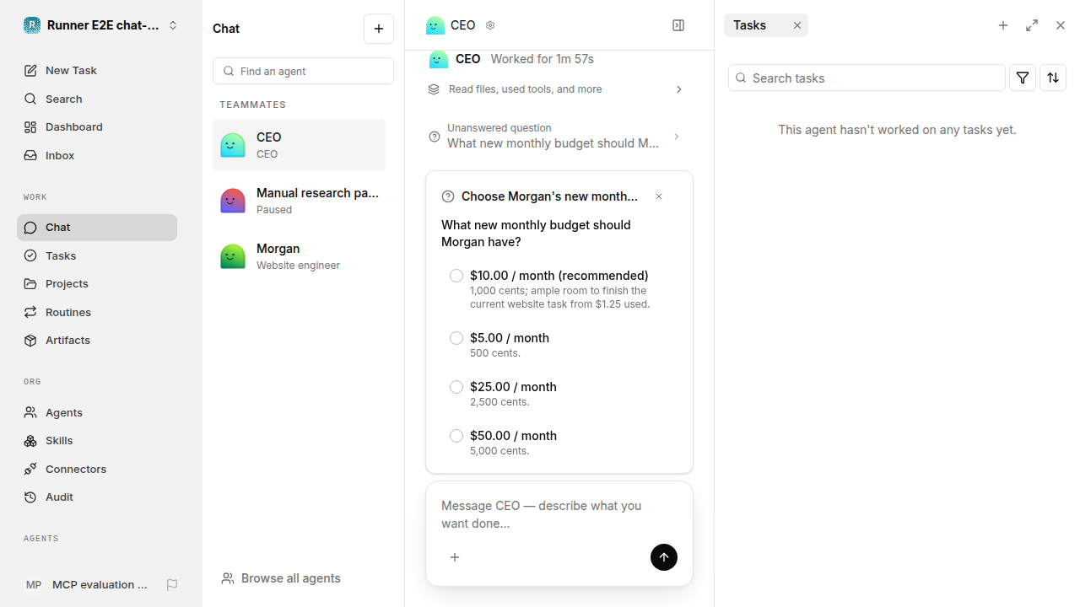Select the Tasks tab in right panel
The width and height of the screenshot is (1080, 607).
coord(750,25)
